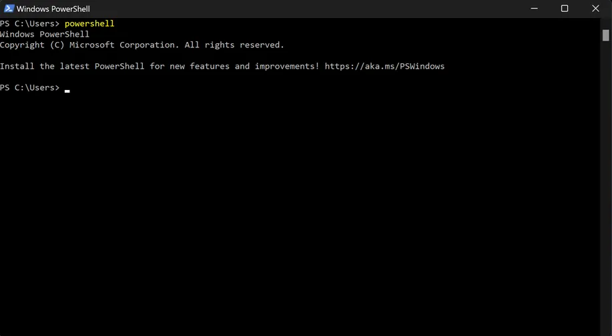Click the first "PS C:\Users>" prompt

point(29,24)
